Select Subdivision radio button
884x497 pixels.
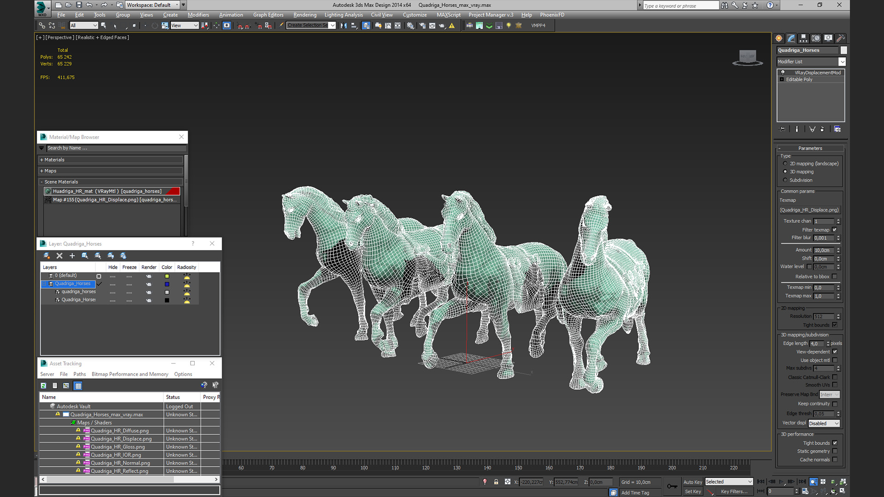(x=785, y=180)
